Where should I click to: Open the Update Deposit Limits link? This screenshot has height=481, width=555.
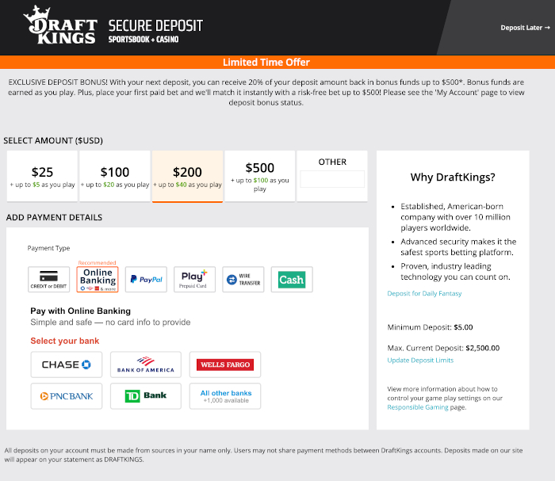pyautogui.click(x=420, y=361)
